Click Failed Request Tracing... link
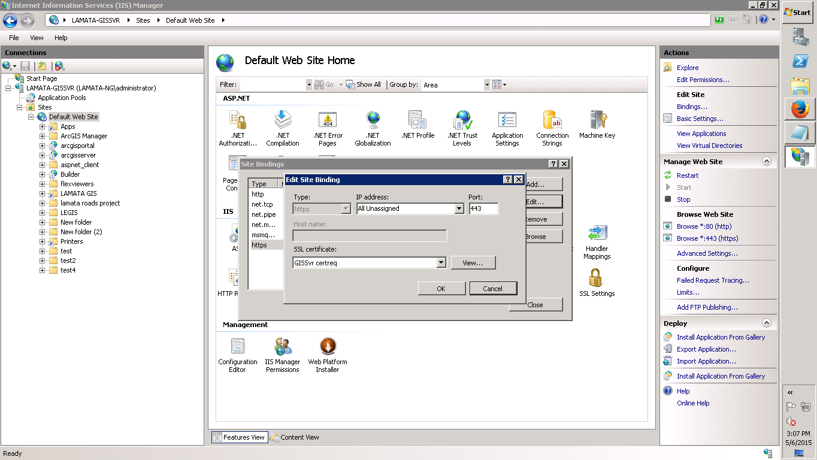Viewport: 817px width, 460px height. click(713, 280)
